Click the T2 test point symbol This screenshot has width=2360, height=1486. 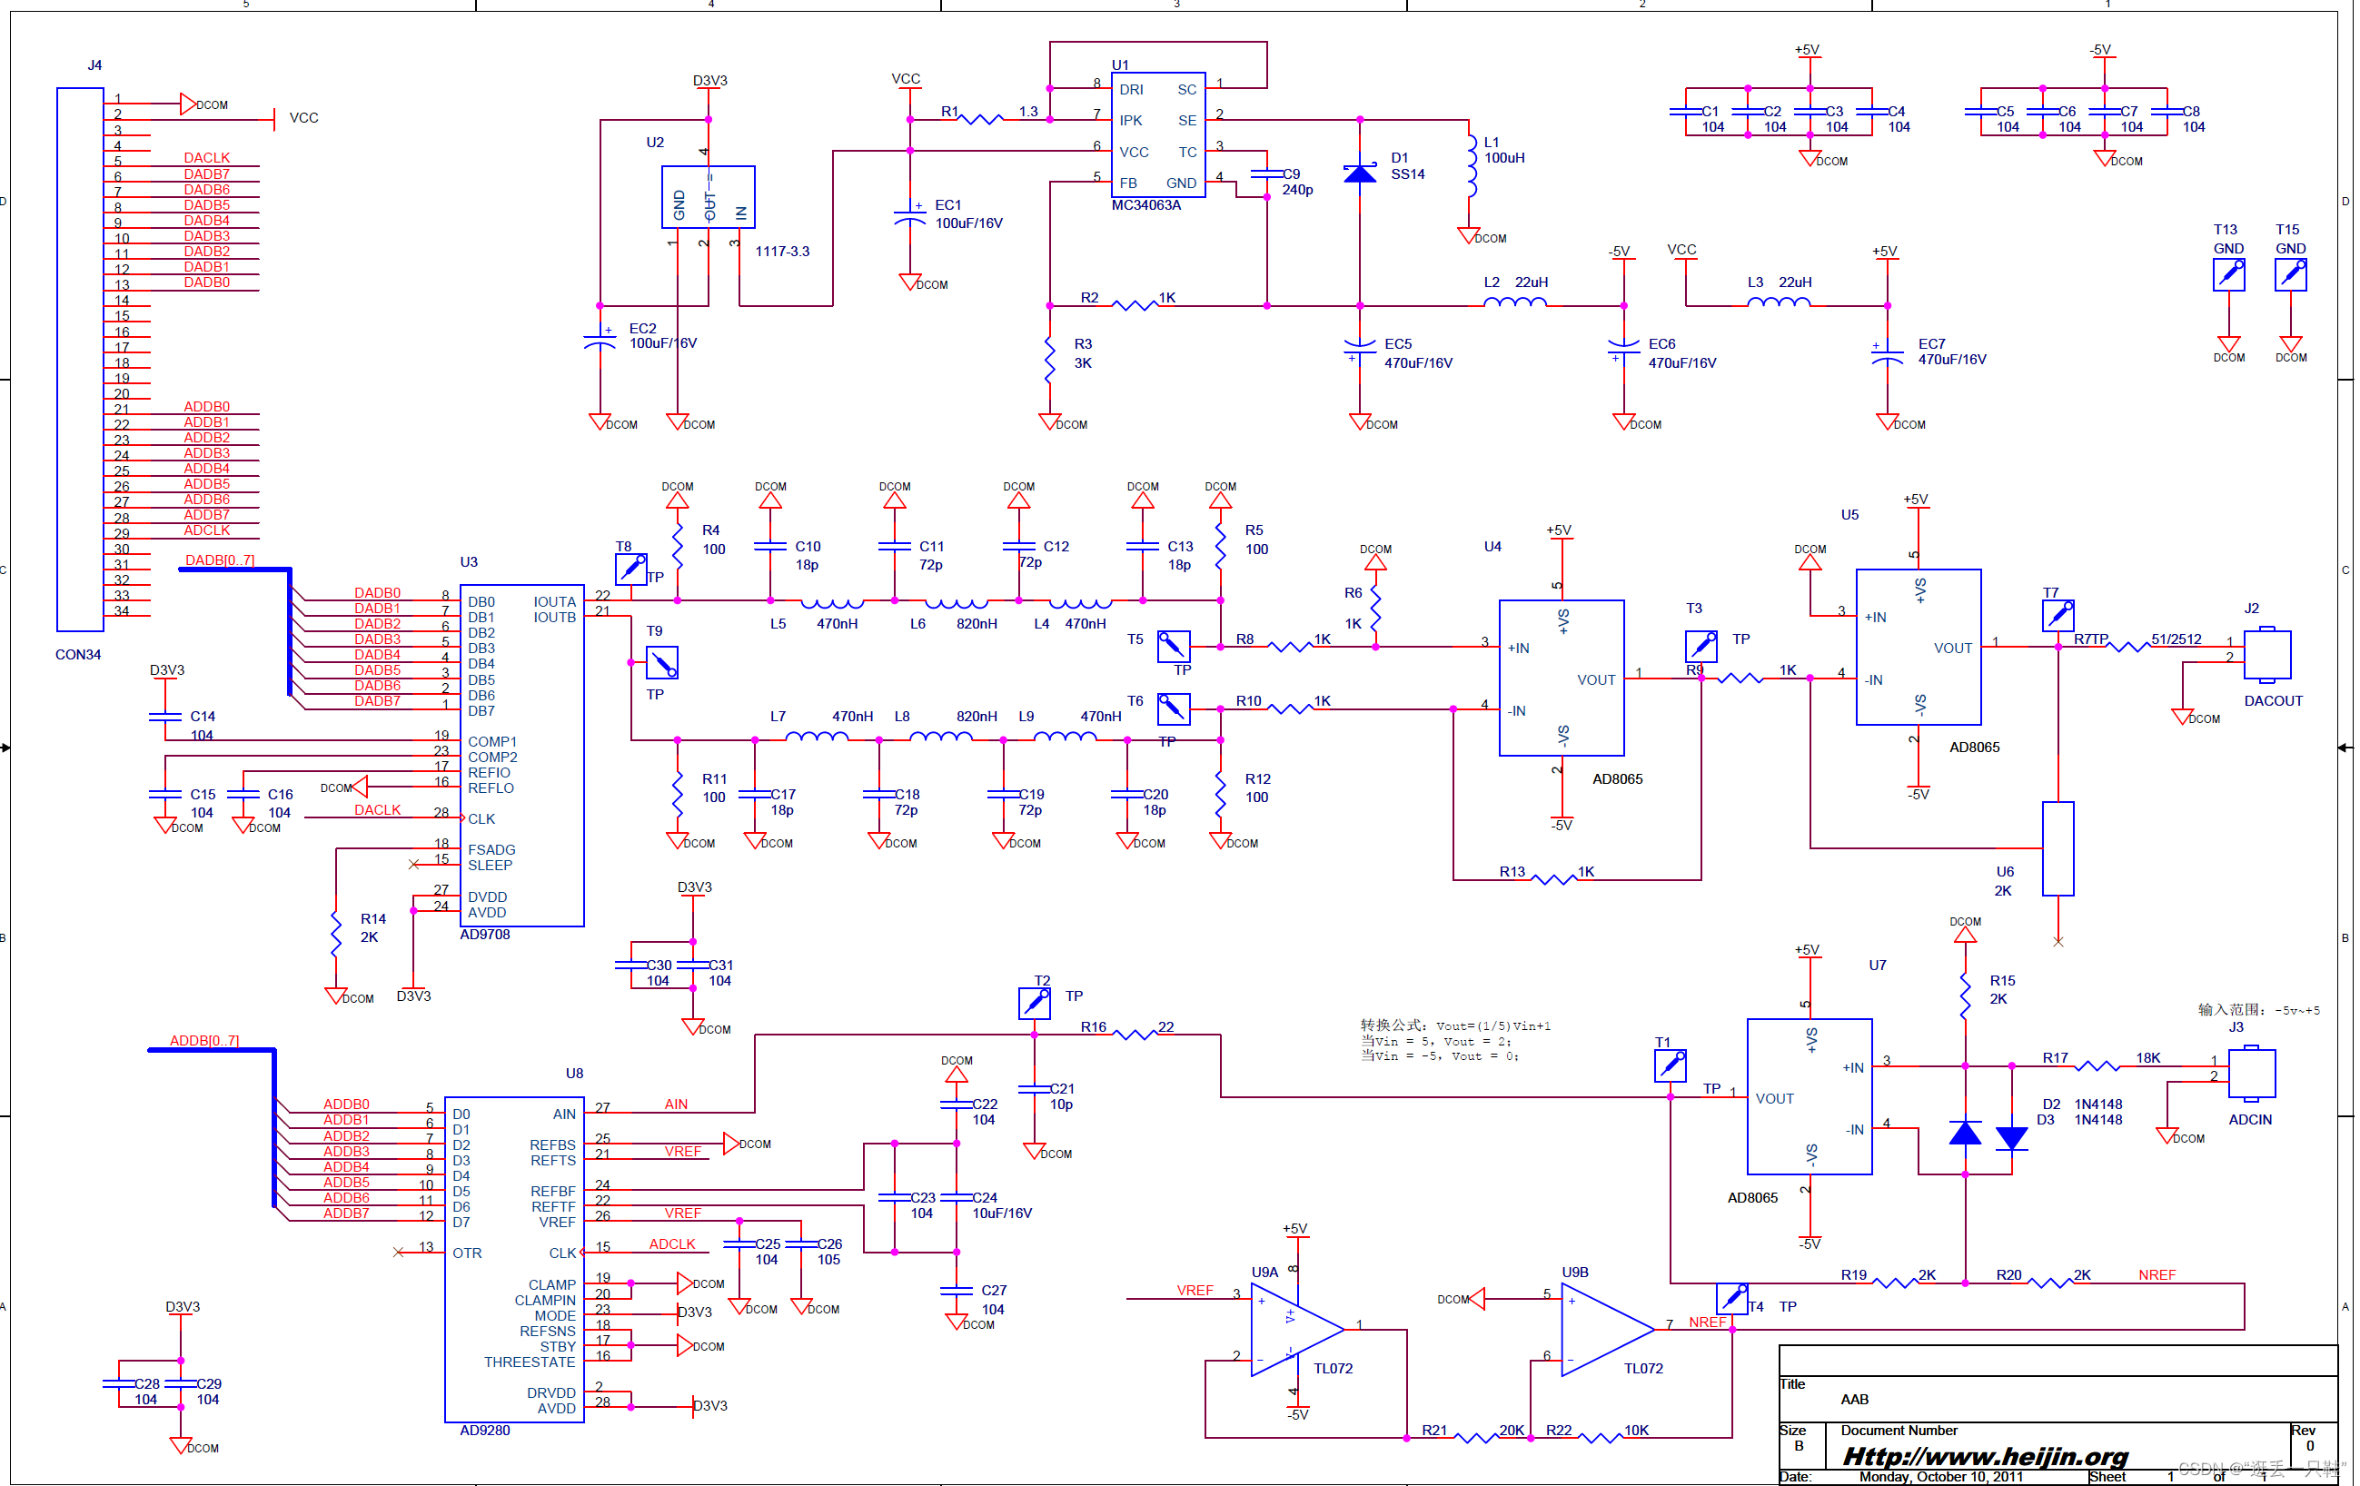tap(1035, 1003)
